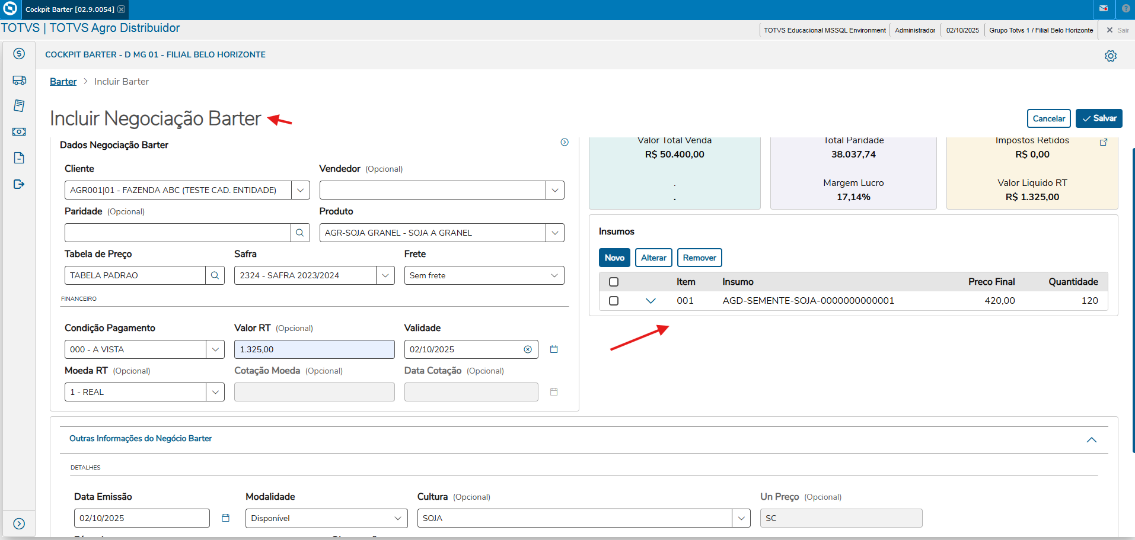This screenshot has width=1135, height=540.
Task: Open the Produto dropdown
Action: 555,233
